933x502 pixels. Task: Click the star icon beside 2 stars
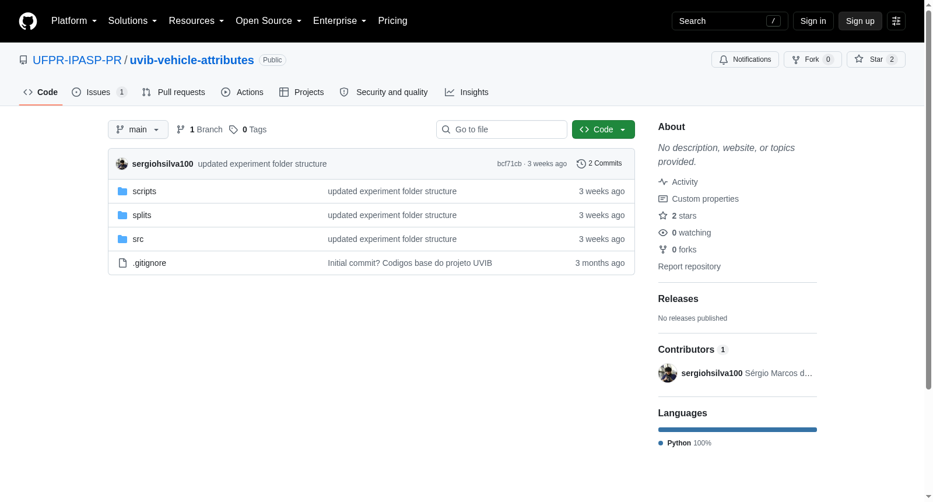tap(663, 216)
